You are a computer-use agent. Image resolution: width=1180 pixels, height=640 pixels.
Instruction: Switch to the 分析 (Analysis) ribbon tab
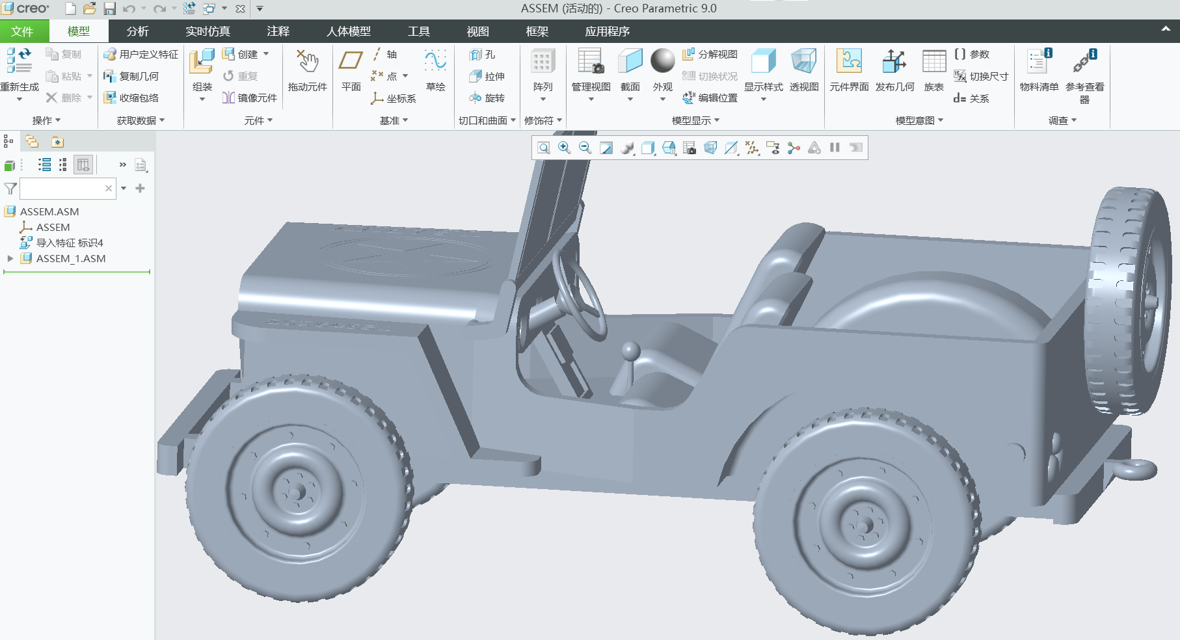pos(137,31)
